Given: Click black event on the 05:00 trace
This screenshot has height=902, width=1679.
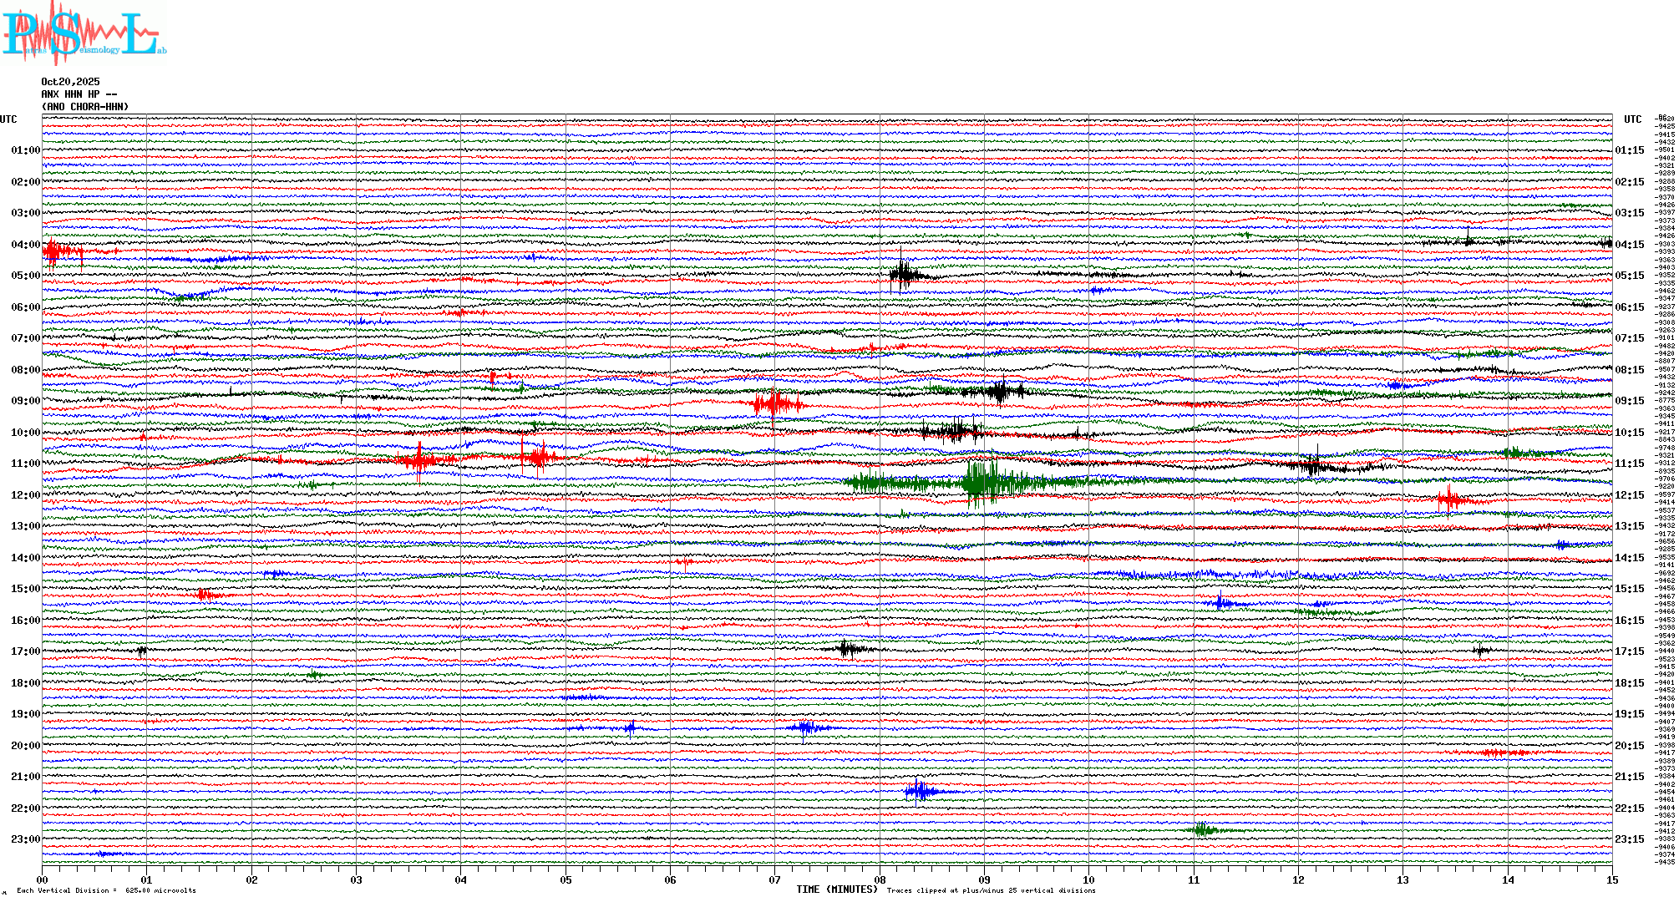Looking at the screenshot, I should tap(904, 274).
